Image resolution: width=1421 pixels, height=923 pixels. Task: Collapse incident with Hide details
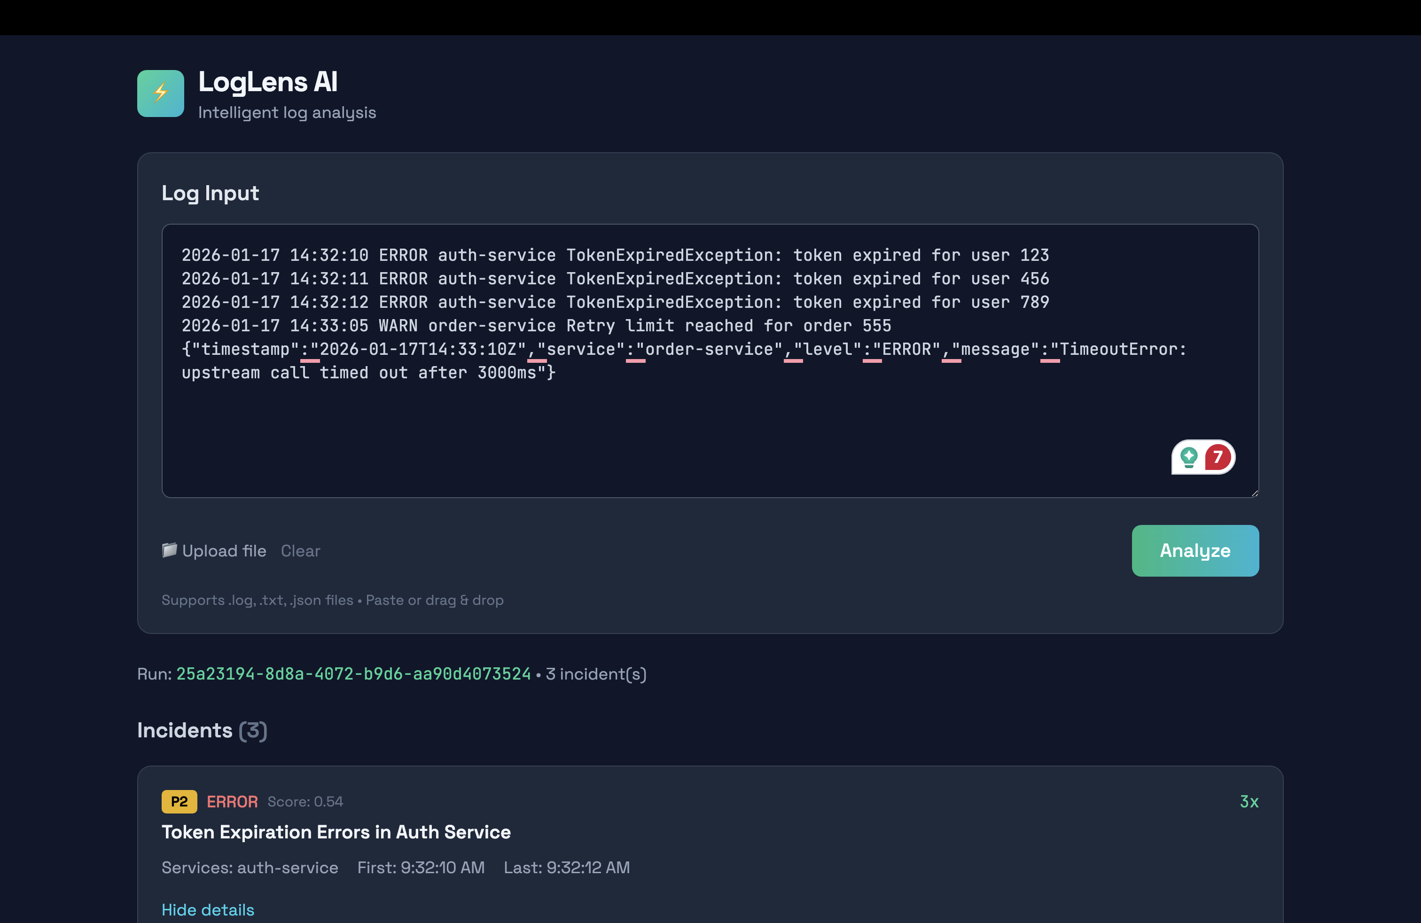(208, 909)
